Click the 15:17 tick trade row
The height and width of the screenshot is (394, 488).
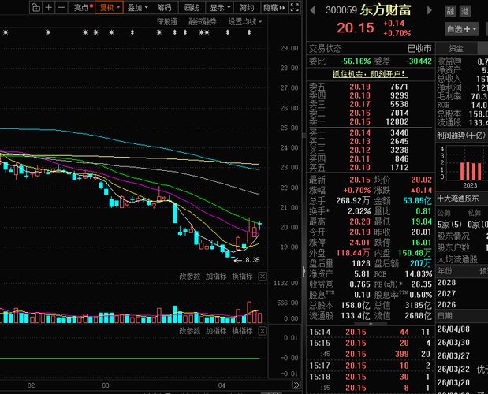pyautogui.click(x=371, y=366)
